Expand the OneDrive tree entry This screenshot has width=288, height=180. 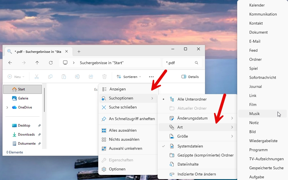click(x=7, y=107)
